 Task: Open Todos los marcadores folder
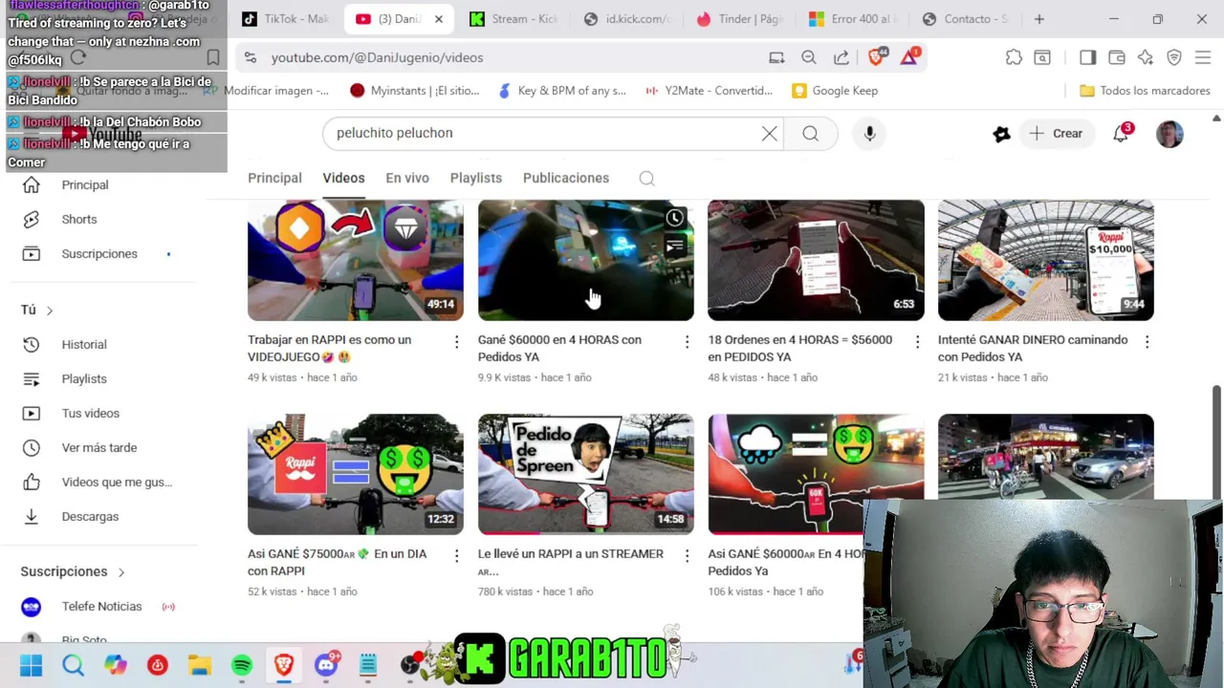(1145, 91)
